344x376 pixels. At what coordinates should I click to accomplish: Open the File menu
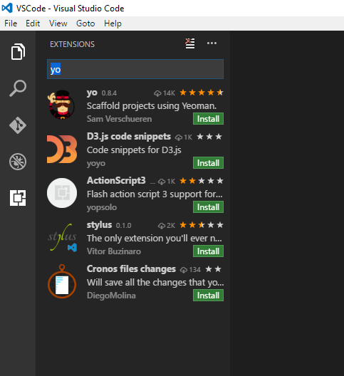point(11,23)
